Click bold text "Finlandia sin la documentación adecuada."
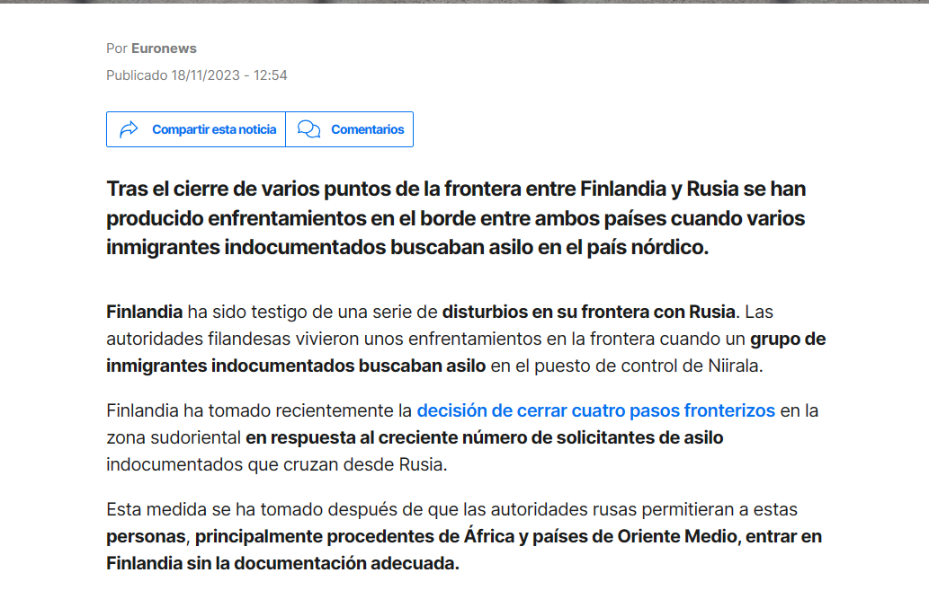 click(x=282, y=563)
